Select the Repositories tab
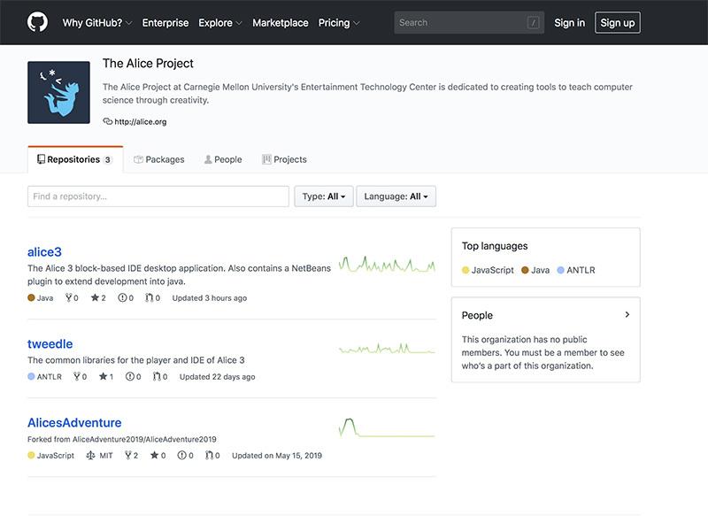The image size is (708, 531). 75,159
